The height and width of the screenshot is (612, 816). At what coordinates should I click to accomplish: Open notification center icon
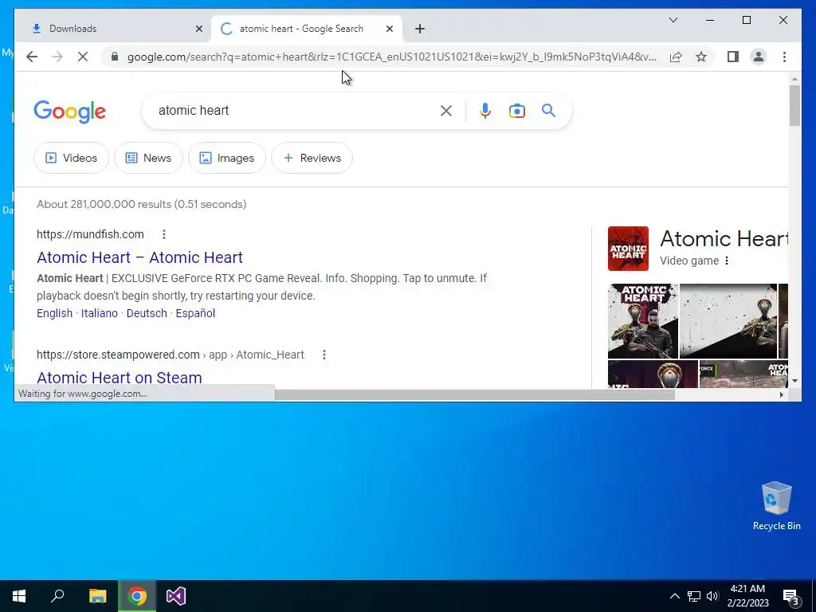(790, 596)
